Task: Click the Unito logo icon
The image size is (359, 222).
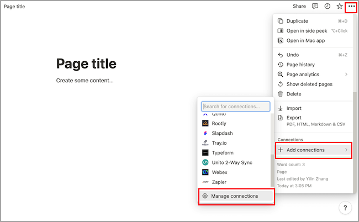Action: pos(205,162)
